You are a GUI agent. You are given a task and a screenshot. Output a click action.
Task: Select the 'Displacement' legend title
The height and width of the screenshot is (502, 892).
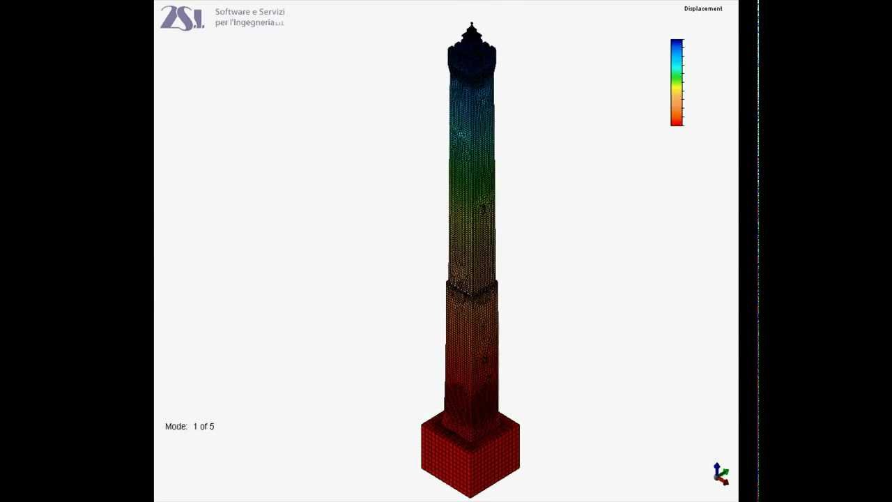[703, 9]
